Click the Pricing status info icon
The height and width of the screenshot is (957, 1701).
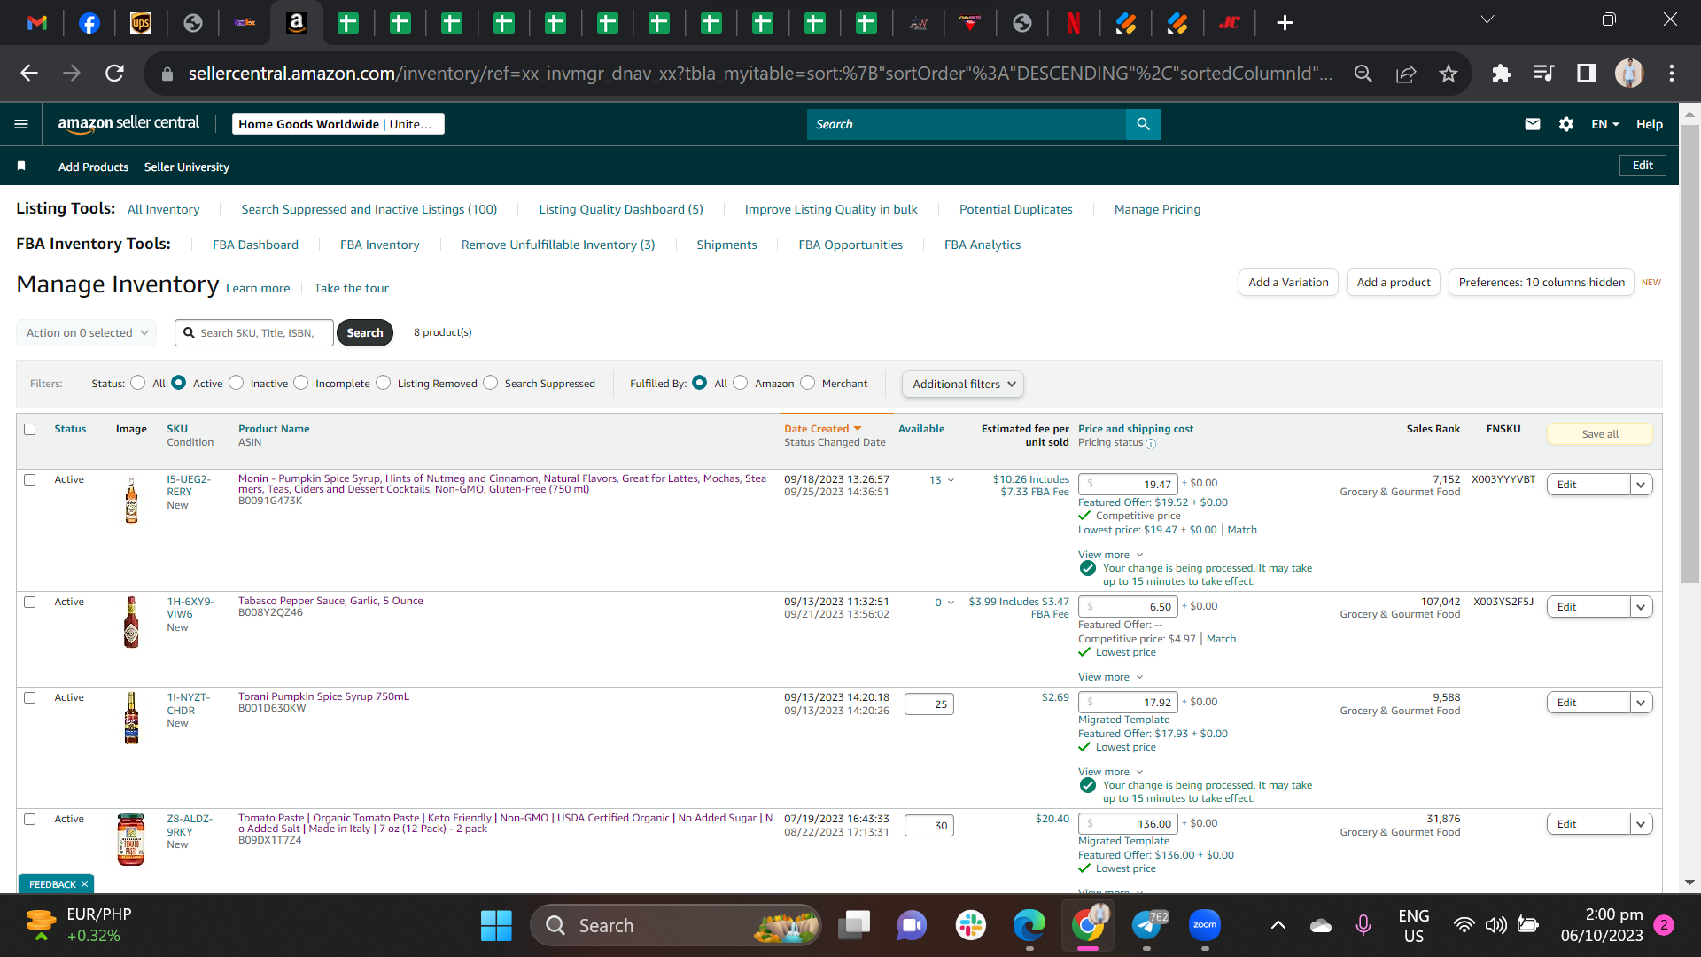[1151, 444]
